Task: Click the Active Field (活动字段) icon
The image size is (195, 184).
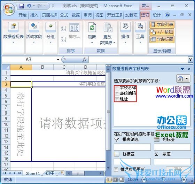Action: pyautogui.click(x=34, y=27)
